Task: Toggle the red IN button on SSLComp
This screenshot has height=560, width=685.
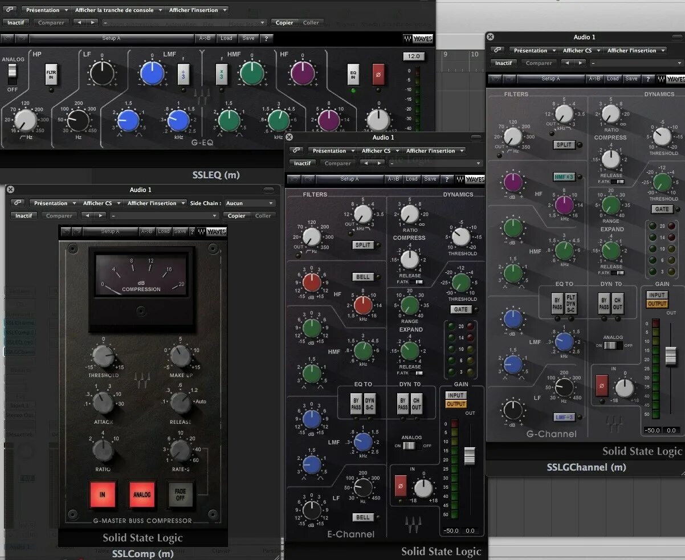Action: (x=103, y=494)
